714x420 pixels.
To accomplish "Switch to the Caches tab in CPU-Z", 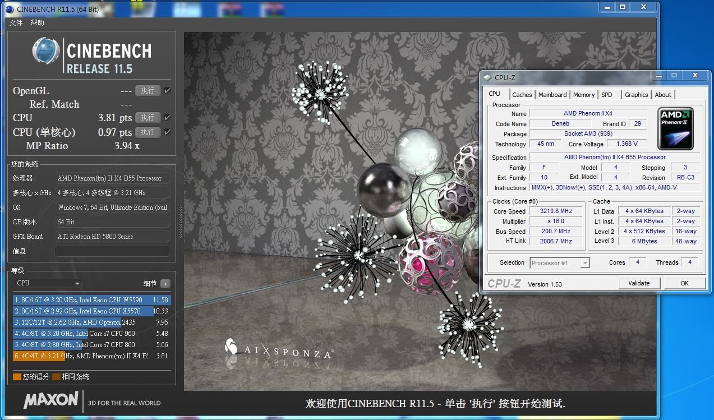I will coord(522,95).
